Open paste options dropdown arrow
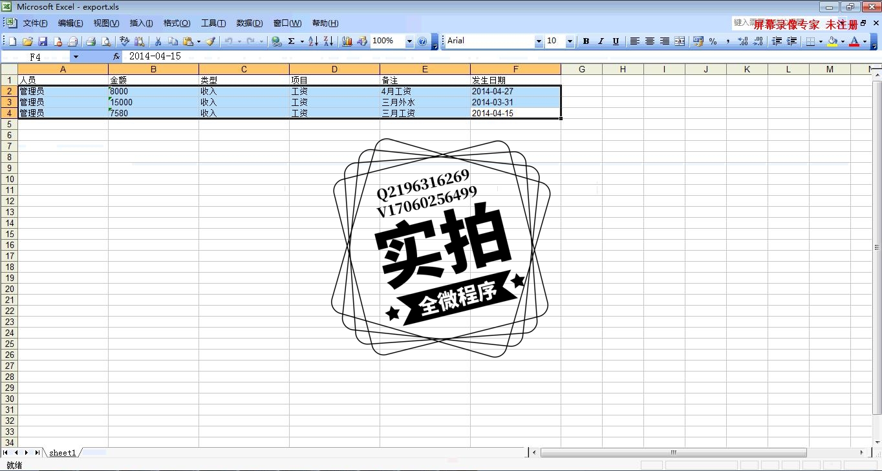882x471 pixels. pyautogui.click(x=199, y=41)
